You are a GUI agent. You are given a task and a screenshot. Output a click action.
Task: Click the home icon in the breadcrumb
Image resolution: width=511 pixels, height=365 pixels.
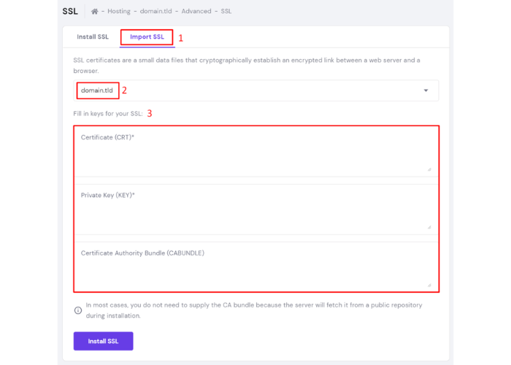[95, 12]
